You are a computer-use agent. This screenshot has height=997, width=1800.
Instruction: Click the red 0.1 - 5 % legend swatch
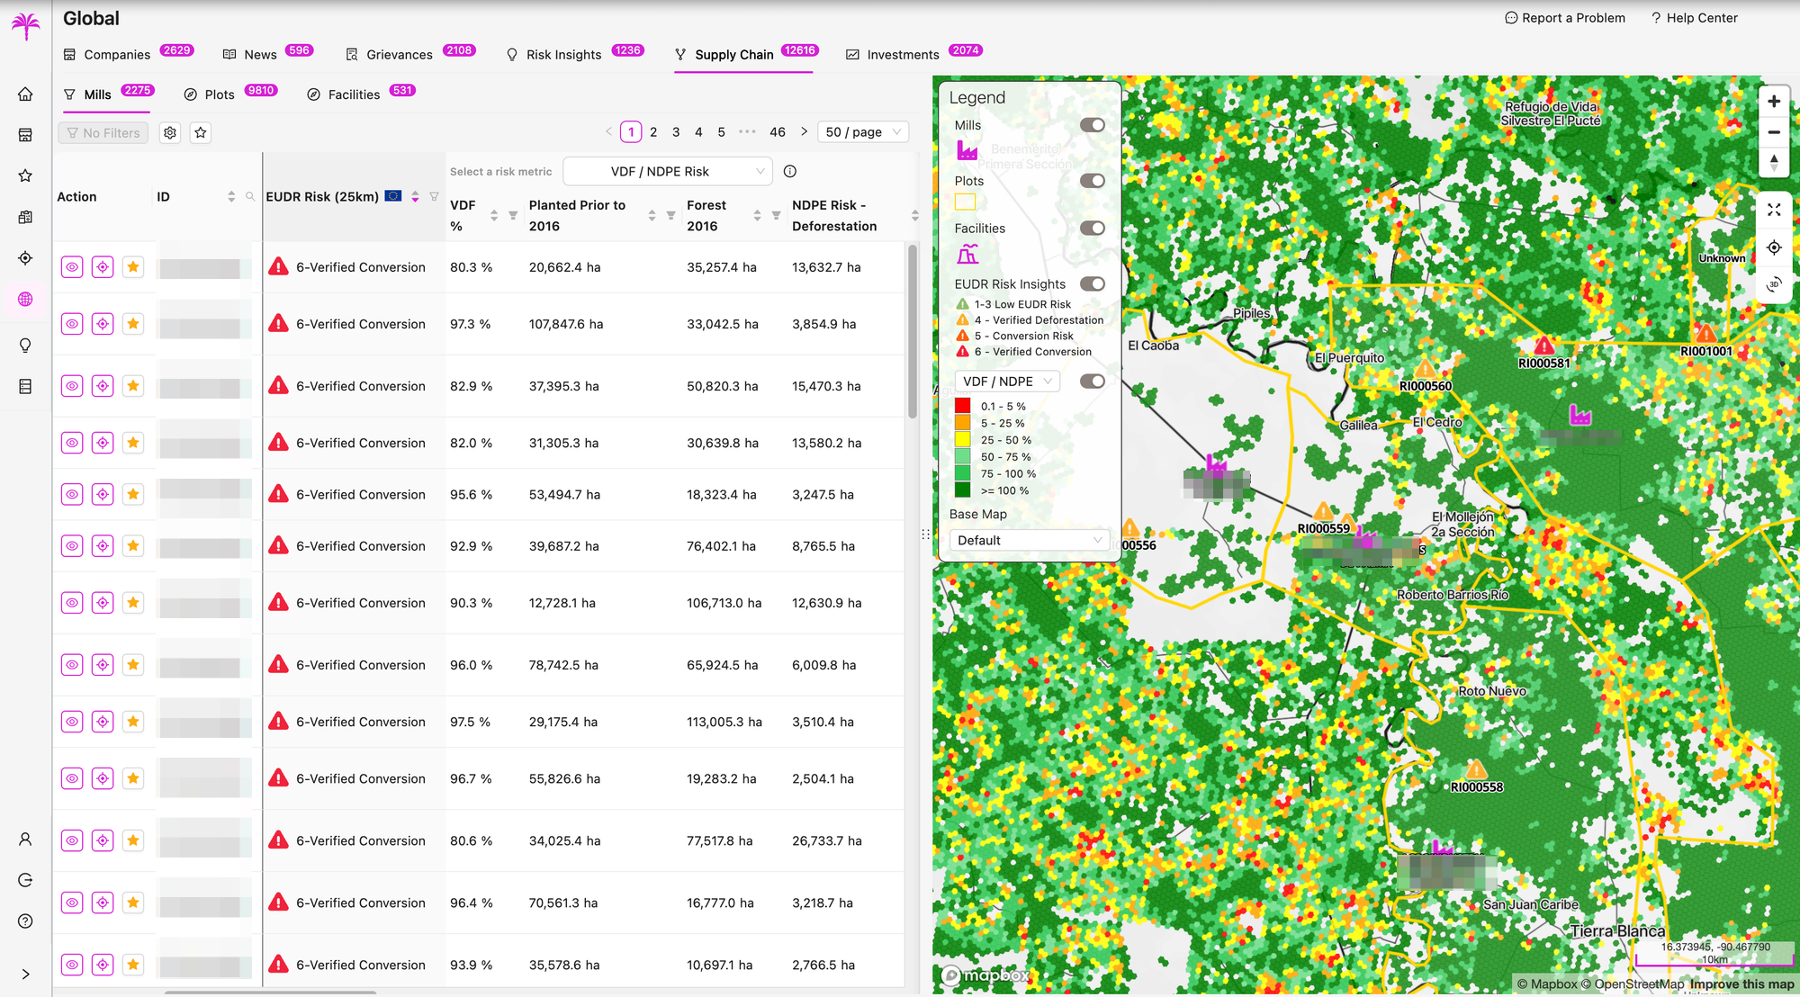[x=963, y=406]
